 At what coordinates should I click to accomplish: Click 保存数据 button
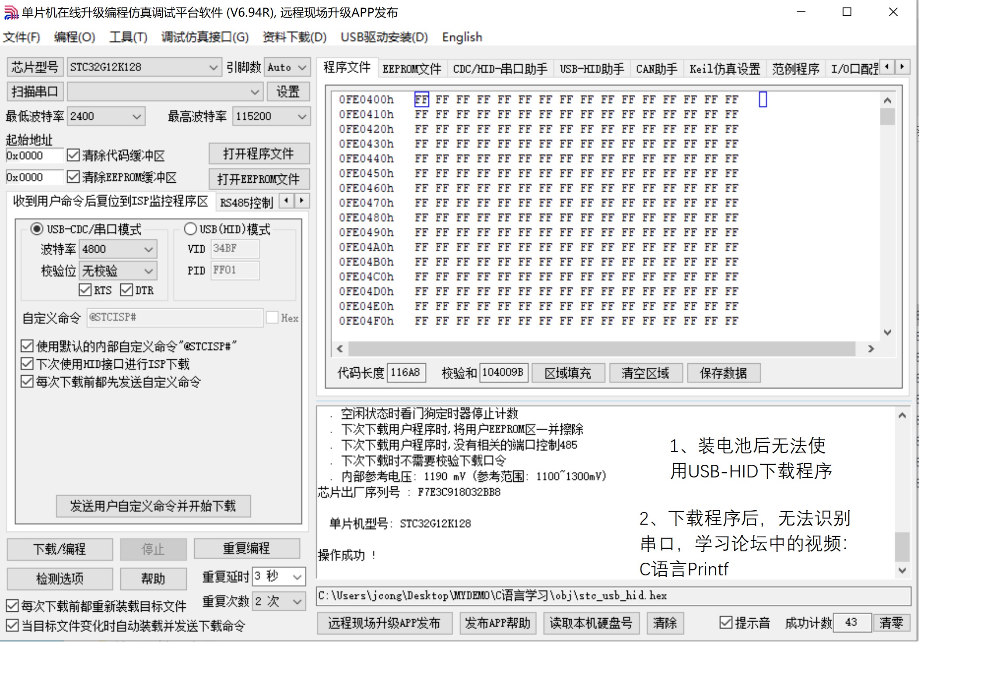click(x=724, y=373)
